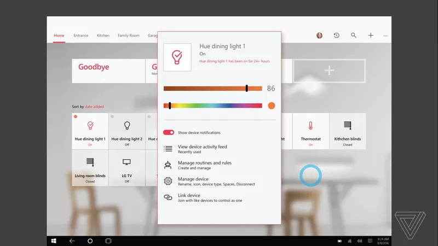The width and height of the screenshot is (438, 246).
Task: Open the Hue dining light 2 tile
Action: (127, 131)
